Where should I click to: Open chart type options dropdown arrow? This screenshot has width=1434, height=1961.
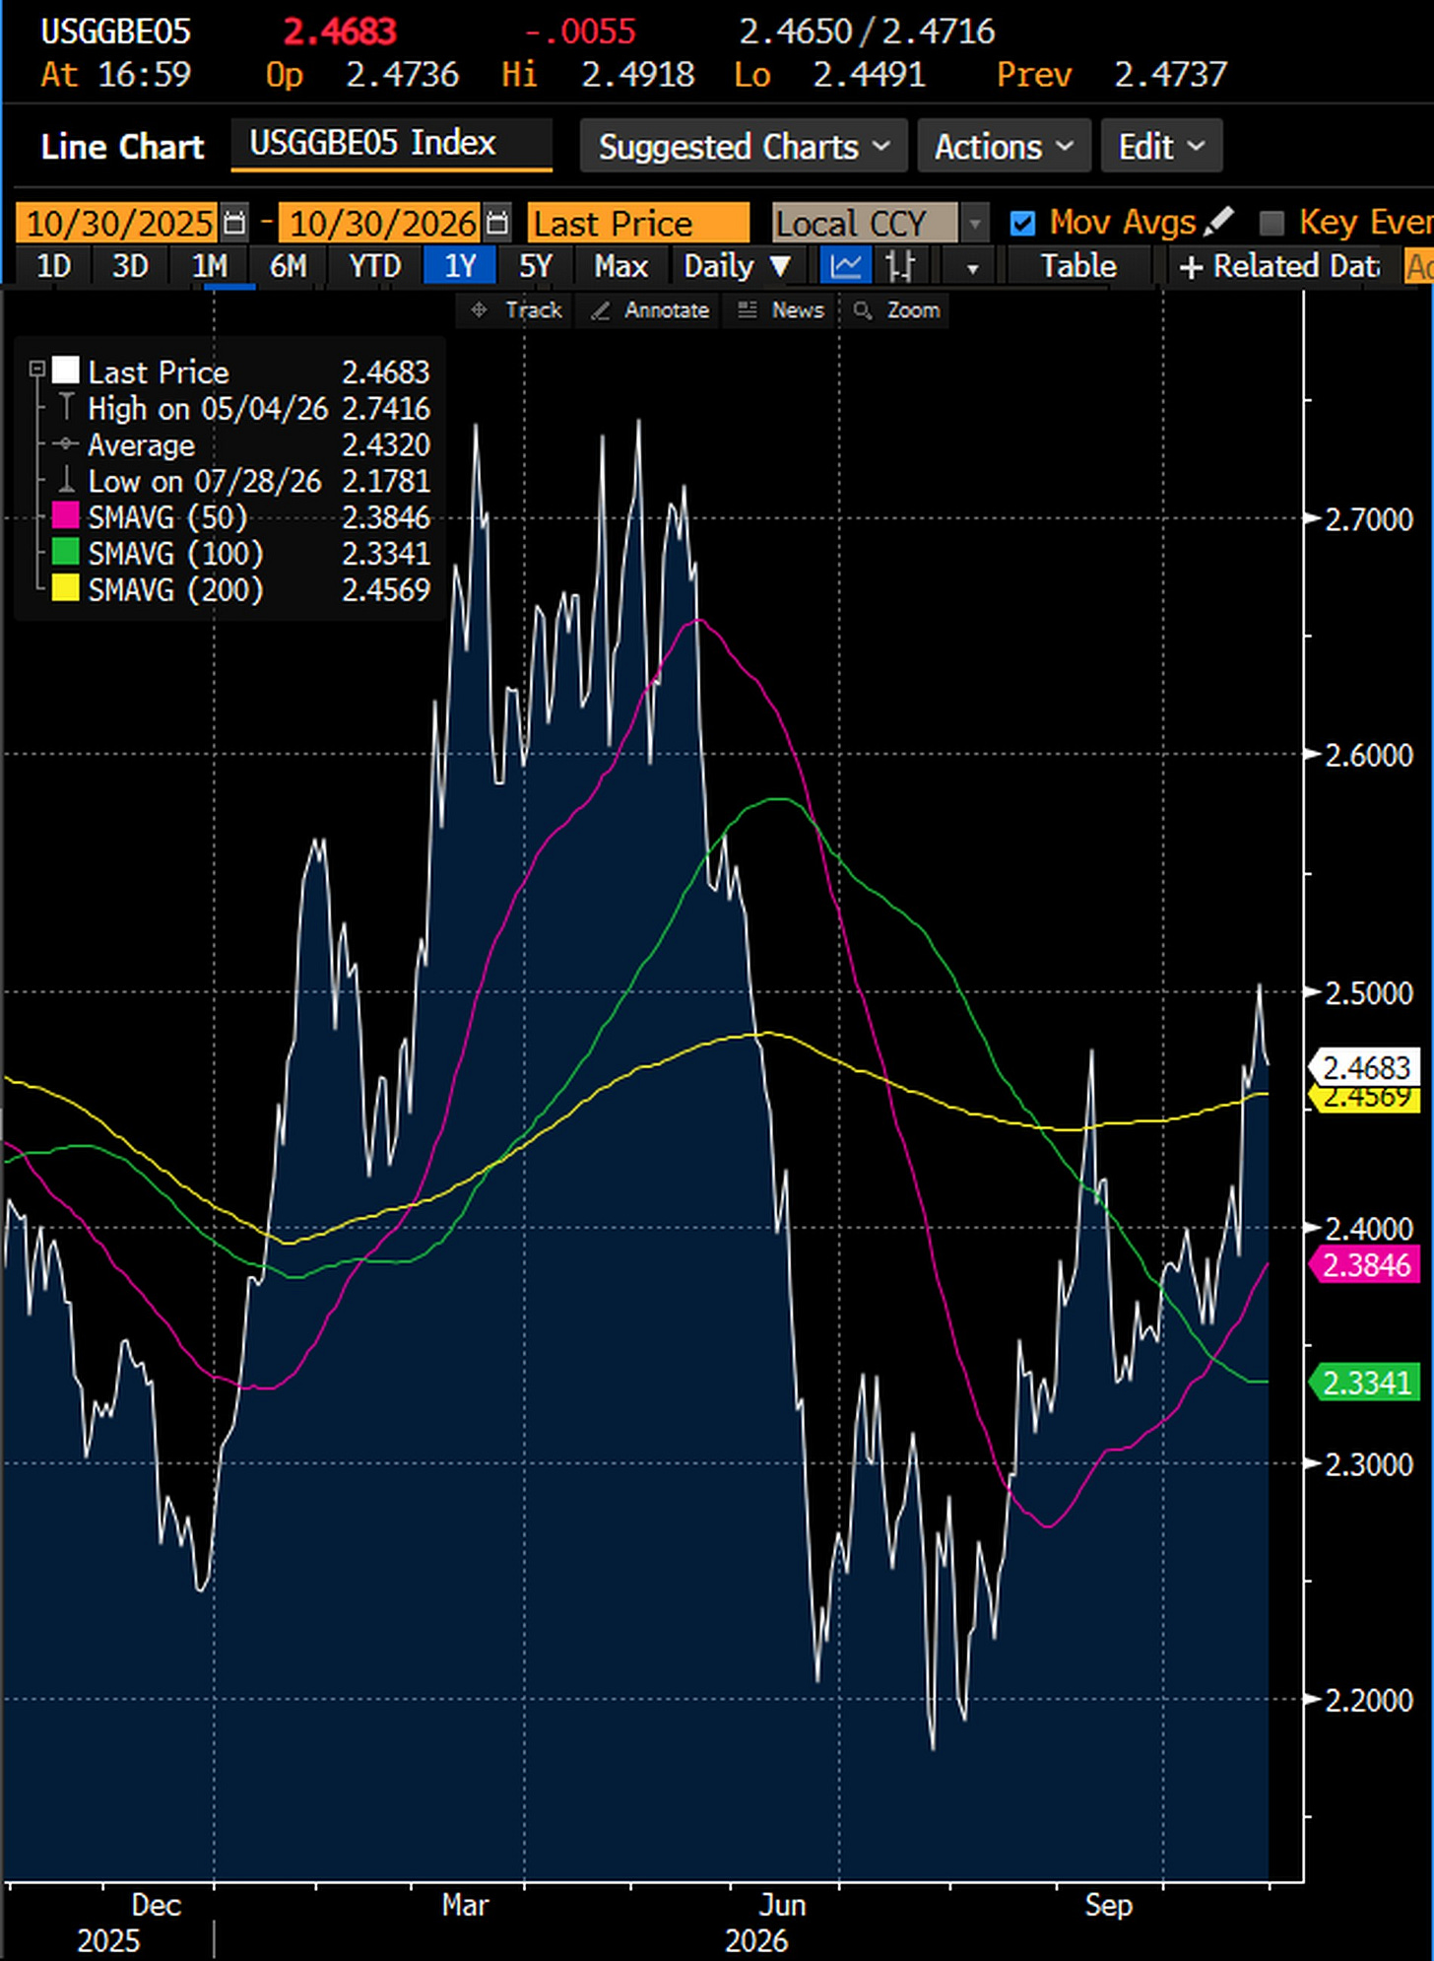972,267
